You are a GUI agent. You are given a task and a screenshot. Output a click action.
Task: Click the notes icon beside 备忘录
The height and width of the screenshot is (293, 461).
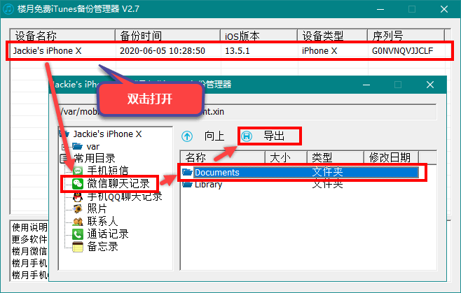pos(78,247)
